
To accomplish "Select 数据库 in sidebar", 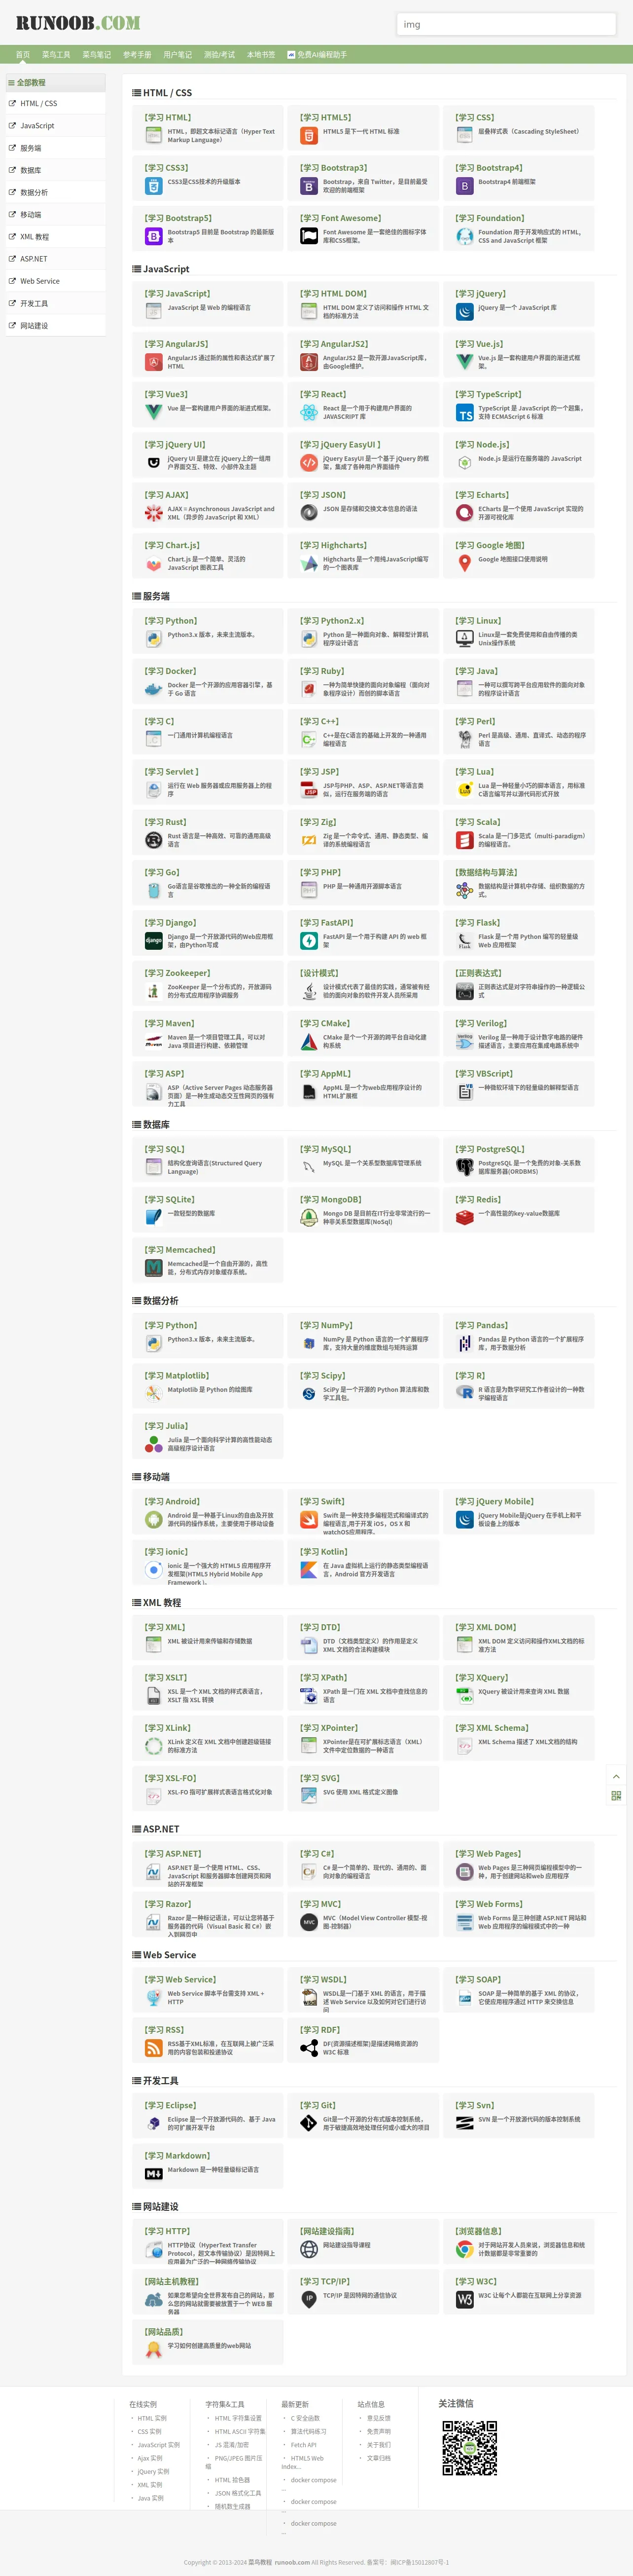I will 55,170.
